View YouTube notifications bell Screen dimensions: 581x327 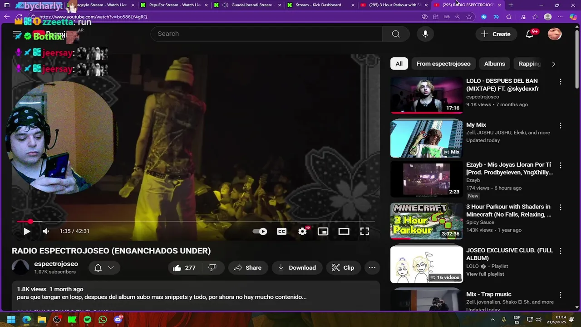click(x=529, y=34)
